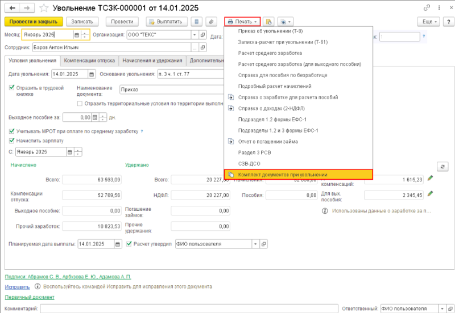Edit compensation average earnings with pencil icon
The width and height of the screenshot is (455, 313).
click(430, 178)
